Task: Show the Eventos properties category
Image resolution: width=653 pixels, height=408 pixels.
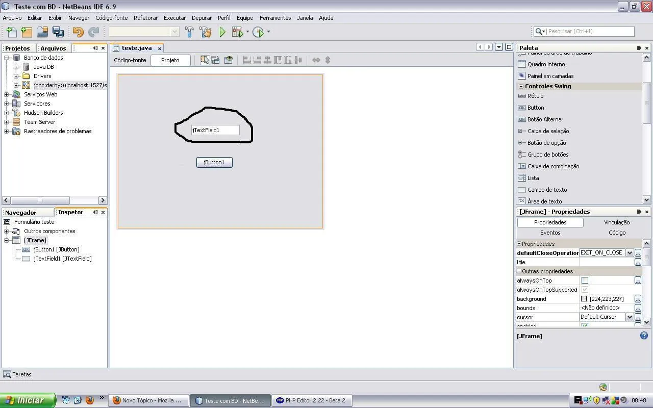Action: click(x=550, y=233)
